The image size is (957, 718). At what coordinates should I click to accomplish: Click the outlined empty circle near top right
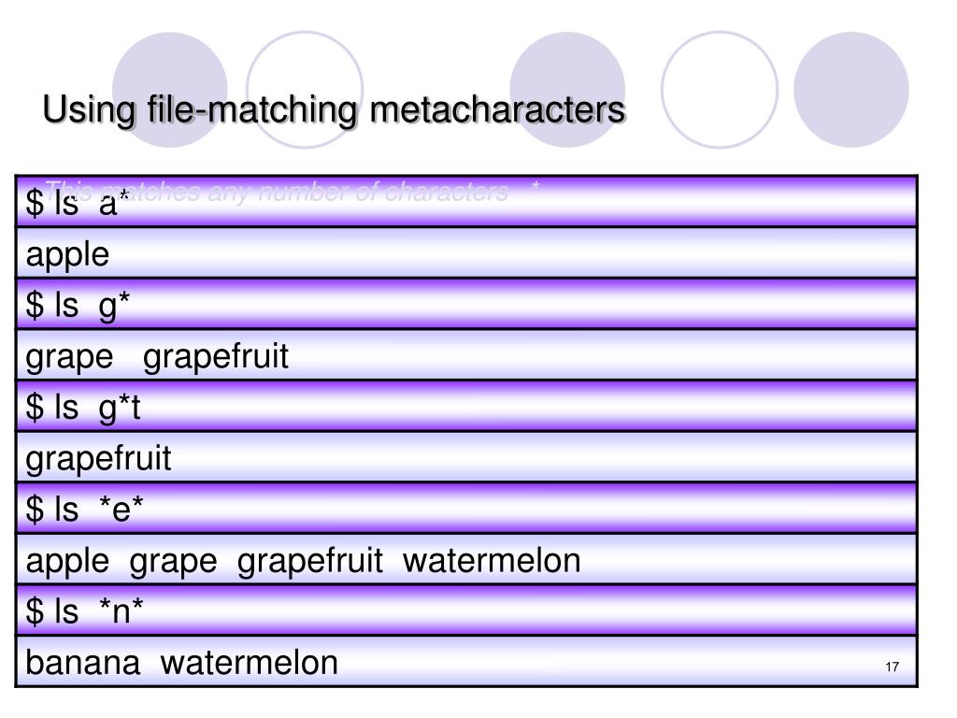[720, 90]
